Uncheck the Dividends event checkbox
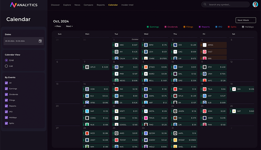This screenshot has width=261, height=150. tap(6, 94)
